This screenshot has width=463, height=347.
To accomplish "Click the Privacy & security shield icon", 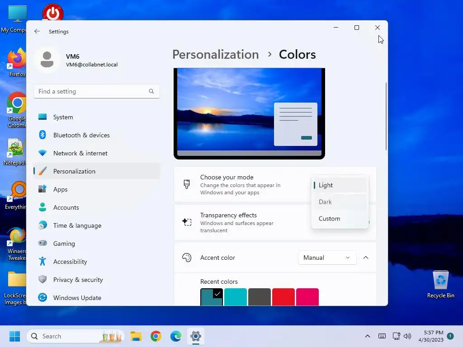I will click(43, 279).
